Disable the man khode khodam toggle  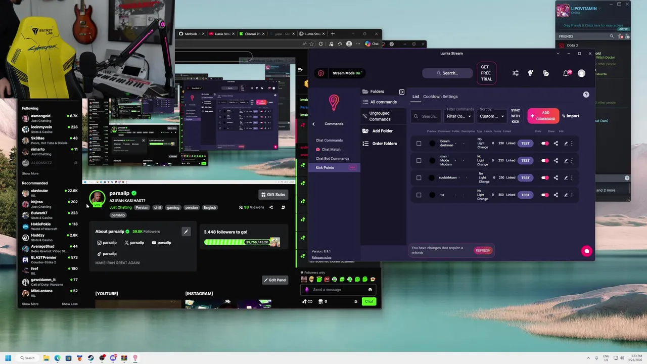pyautogui.click(x=545, y=161)
